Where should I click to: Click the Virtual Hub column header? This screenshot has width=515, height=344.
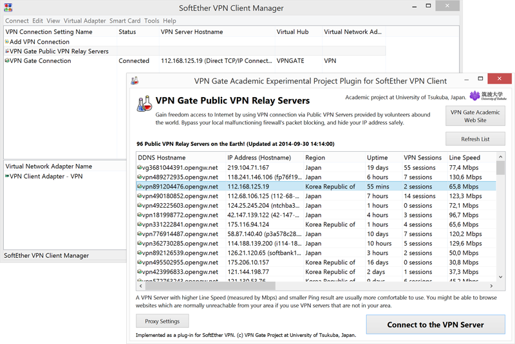(298, 32)
